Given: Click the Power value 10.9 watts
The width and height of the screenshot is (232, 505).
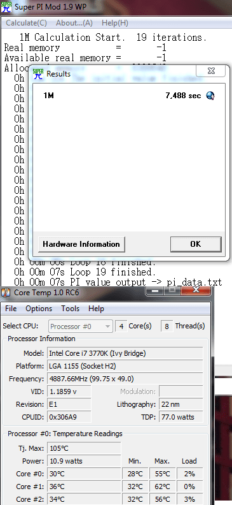Looking at the screenshot, I should tap(84, 461).
